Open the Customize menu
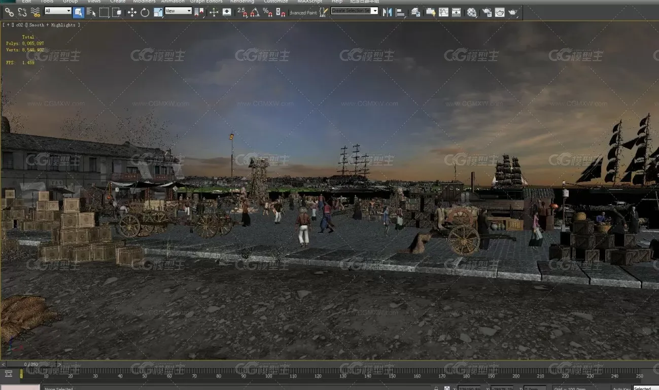Screen dimensions: 659x390 (275, 2)
